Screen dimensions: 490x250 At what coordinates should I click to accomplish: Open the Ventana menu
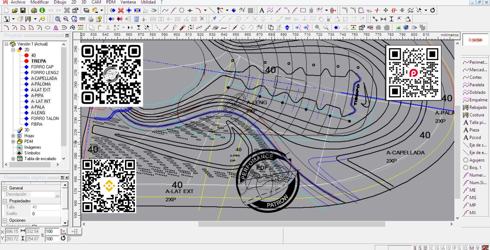(x=128, y=2)
